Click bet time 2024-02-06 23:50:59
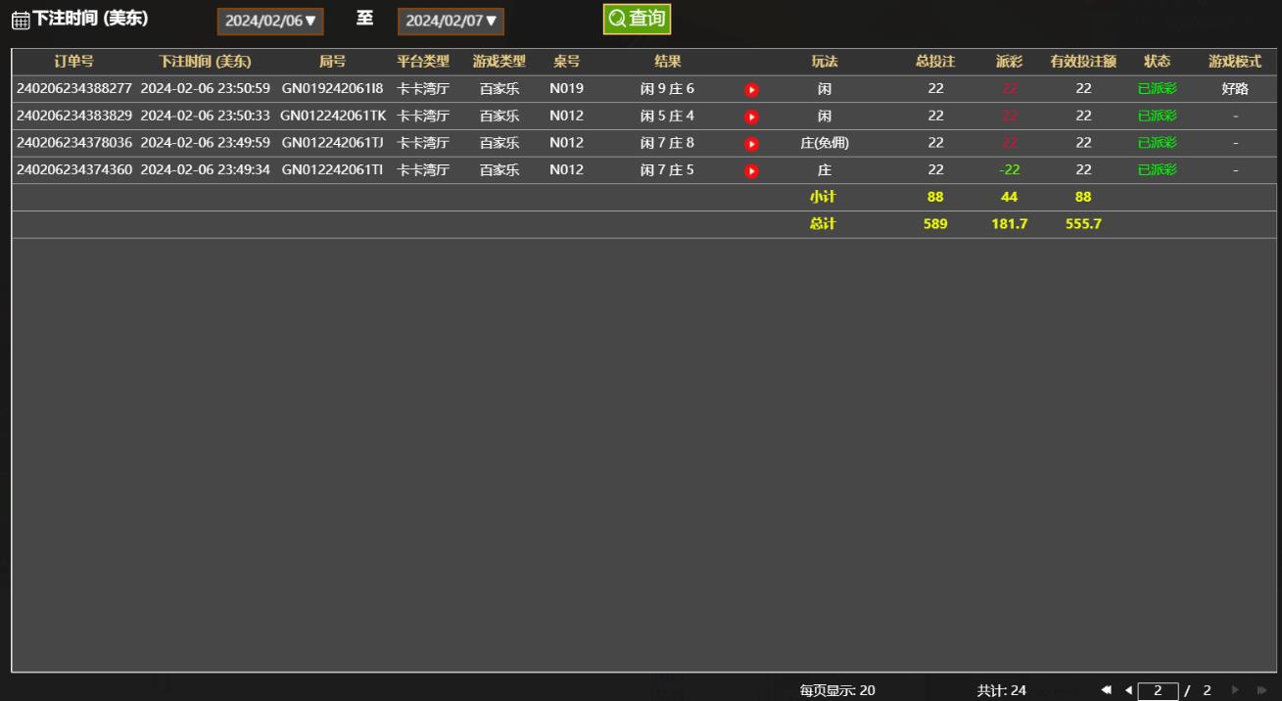The width and height of the screenshot is (1282, 701). pyautogui.click(x=206, y=89)
